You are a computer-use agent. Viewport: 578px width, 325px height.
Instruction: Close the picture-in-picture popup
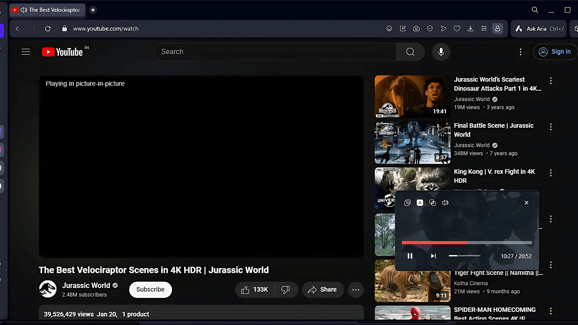tap(527, 203)
